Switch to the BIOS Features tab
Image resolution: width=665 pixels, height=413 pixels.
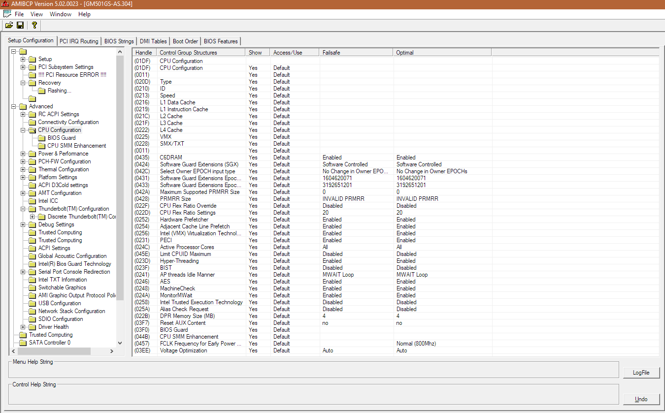coord(221,41)
